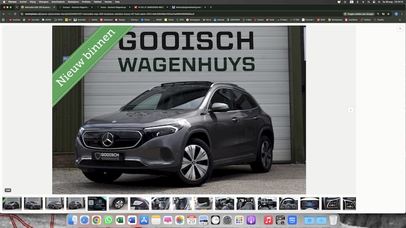Screen dimensions: 406x228
Task: Open Clock from the Dock
Action: 215,220
